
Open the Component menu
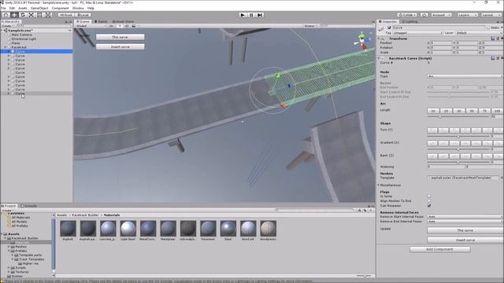click(x=60, y=8)
